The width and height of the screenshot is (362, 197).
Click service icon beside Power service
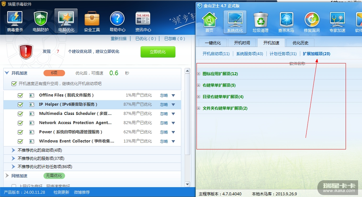click(32, 132)
